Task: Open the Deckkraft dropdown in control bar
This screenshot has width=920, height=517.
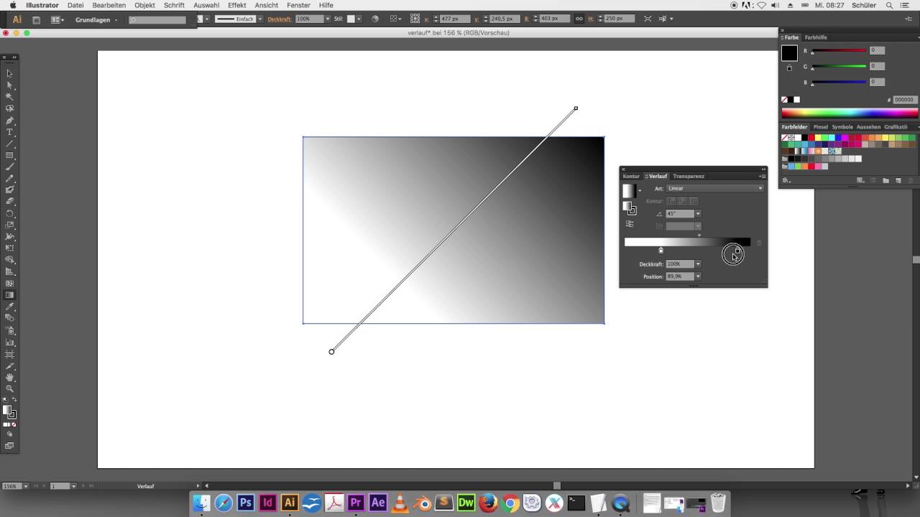Action: [x=328, y=19]
